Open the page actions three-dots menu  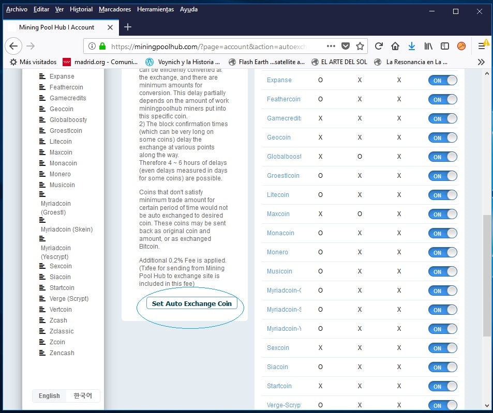click(x=331, y=46)
